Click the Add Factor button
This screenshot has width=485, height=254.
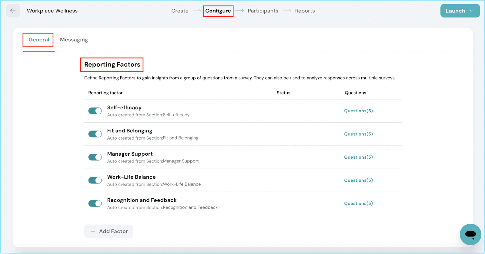[x=109, y=231]
